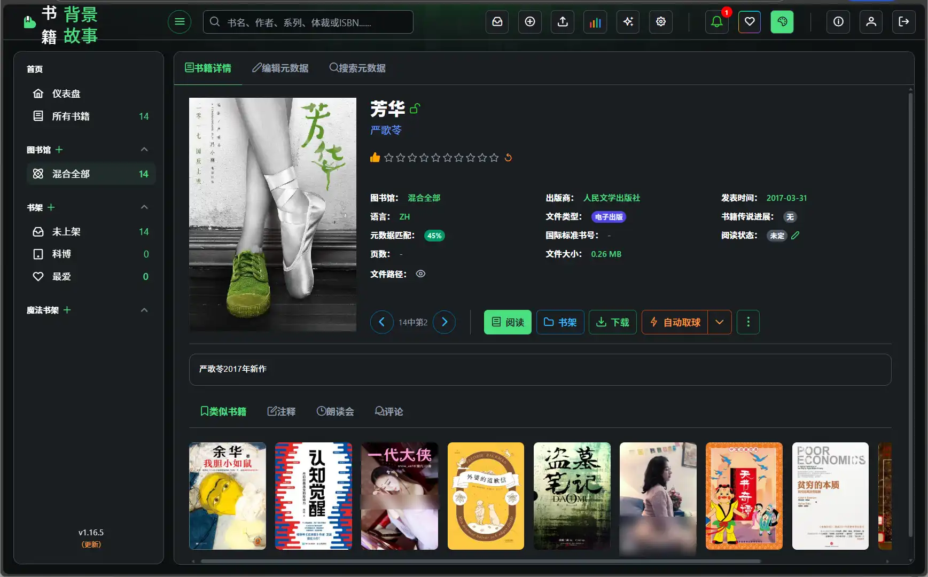Open the 自动取球 dropdown arrow
The width and height of the screenshot is (928, 577).
[720, 322]
